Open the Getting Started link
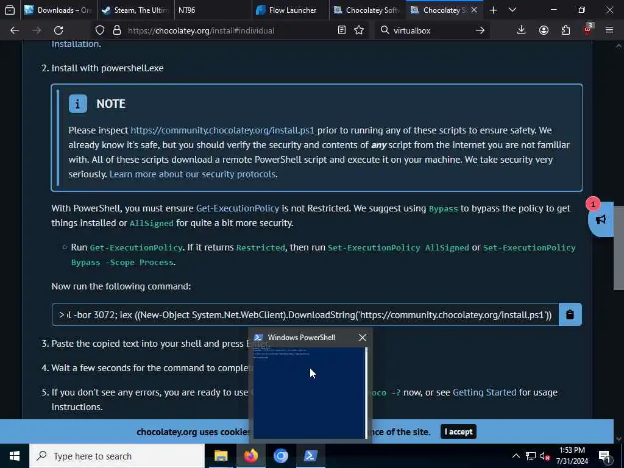624x468 pixels. [484, 392]
